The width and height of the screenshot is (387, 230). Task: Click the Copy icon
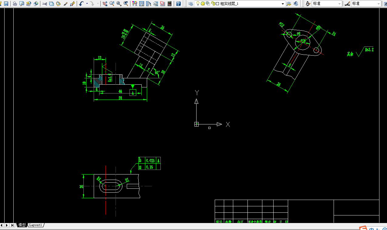(x=52, y=4)
